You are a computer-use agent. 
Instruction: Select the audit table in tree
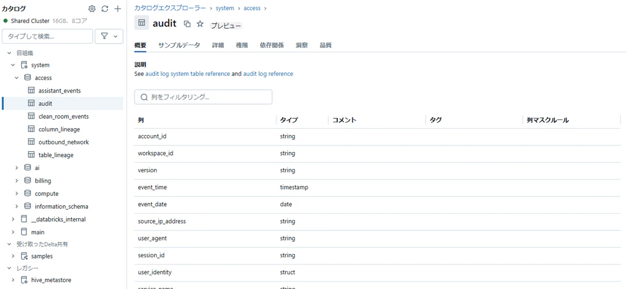(x=63, y=103)
